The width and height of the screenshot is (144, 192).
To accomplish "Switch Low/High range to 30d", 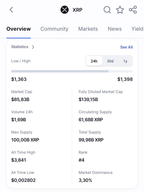I will pyautogui.click(x=110, y=61).
